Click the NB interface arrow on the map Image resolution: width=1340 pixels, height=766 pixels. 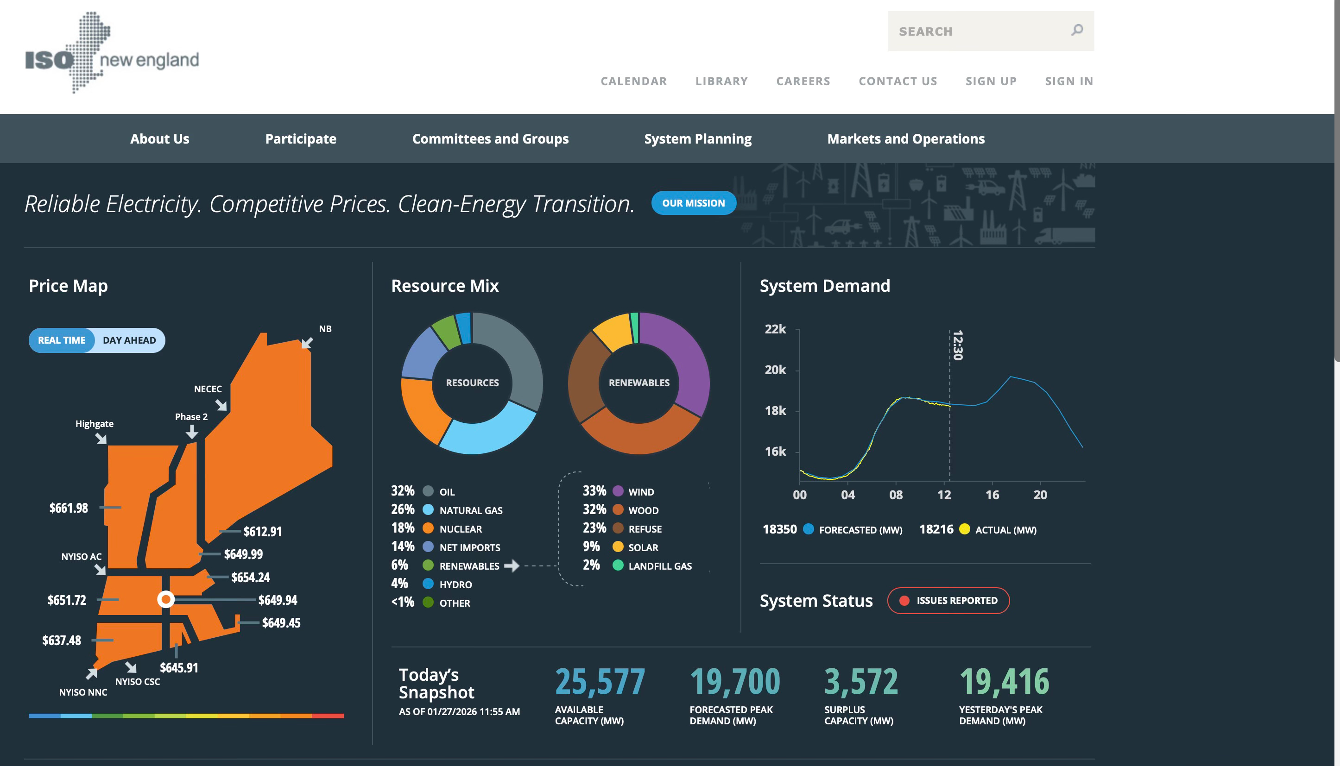(x=307, y=343)
